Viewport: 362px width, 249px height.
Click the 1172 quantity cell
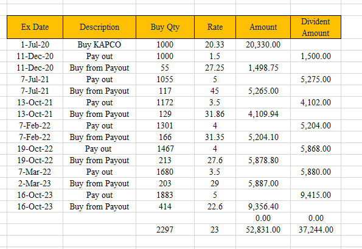[x=165, y=102]
